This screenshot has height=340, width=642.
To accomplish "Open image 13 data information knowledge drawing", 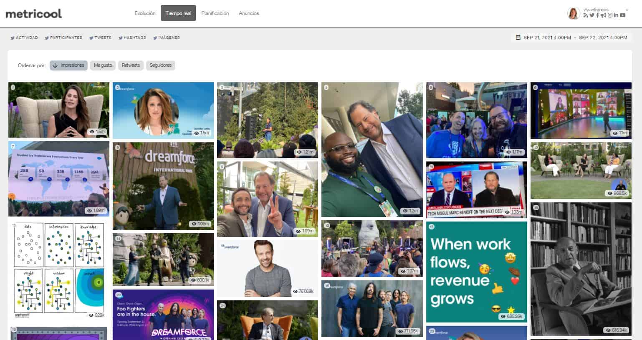I will click(x=59, y=270).
